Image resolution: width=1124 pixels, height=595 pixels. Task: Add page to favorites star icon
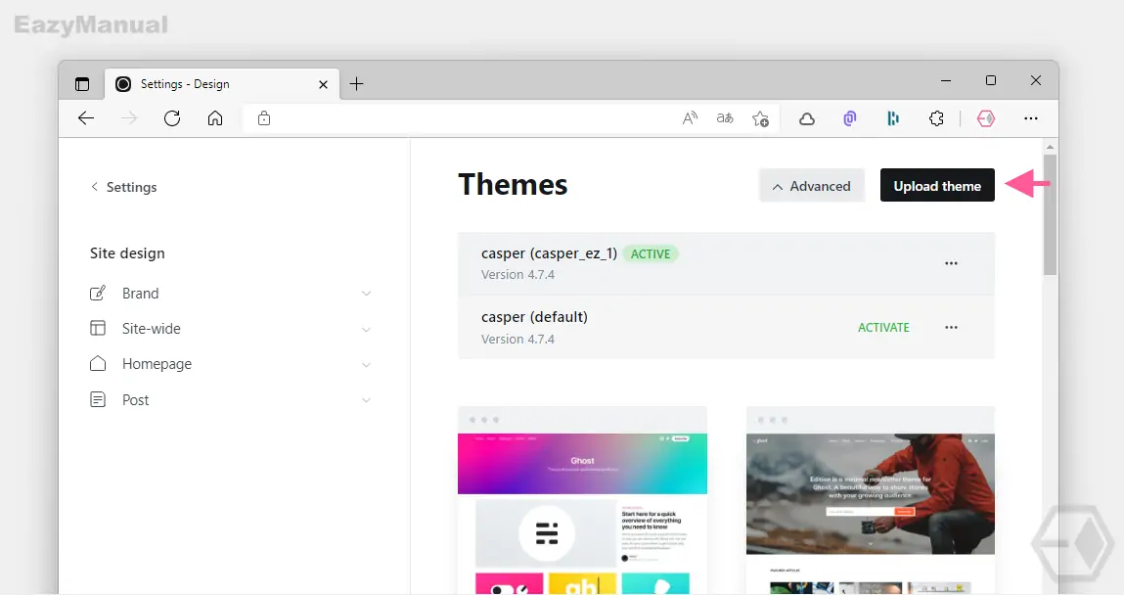pyautogui.click(x=760, y=118)
